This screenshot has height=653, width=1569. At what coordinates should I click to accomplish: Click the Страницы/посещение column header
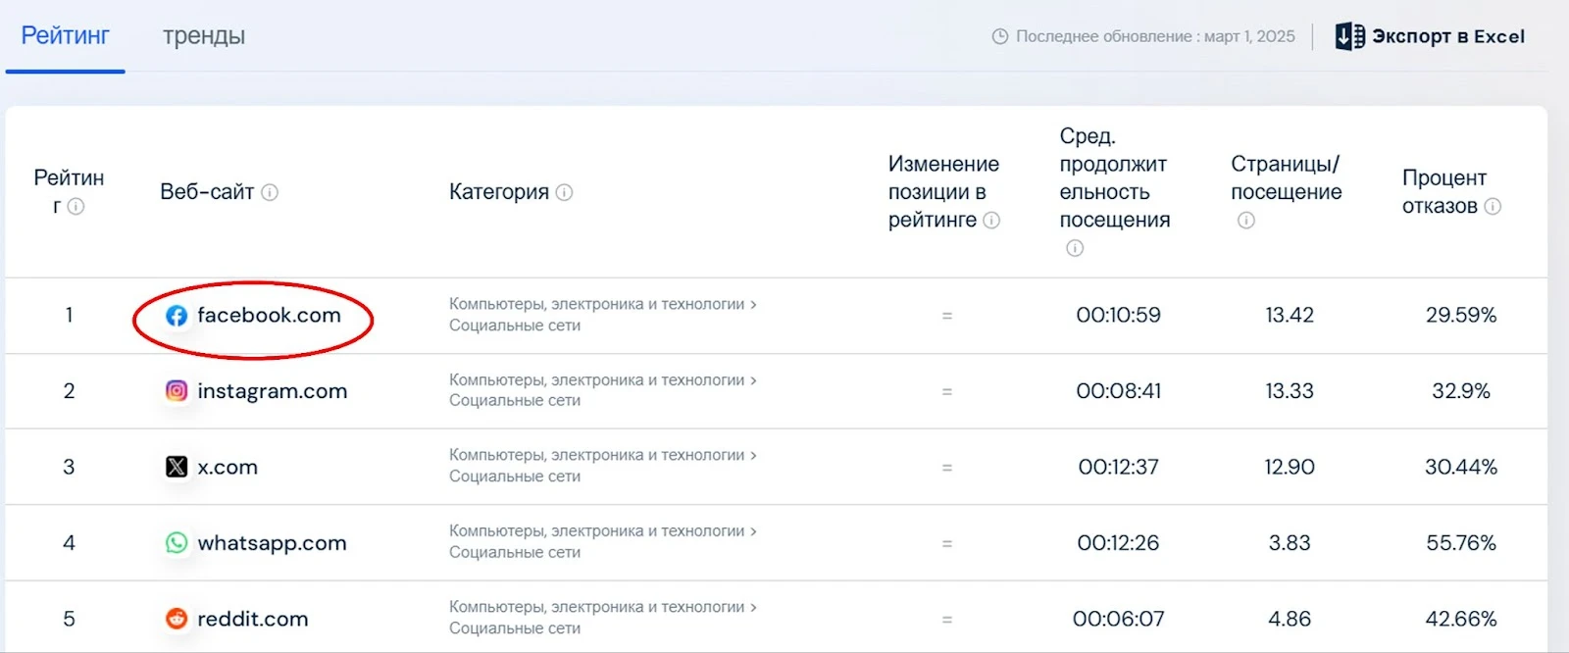click(1286, 178)
